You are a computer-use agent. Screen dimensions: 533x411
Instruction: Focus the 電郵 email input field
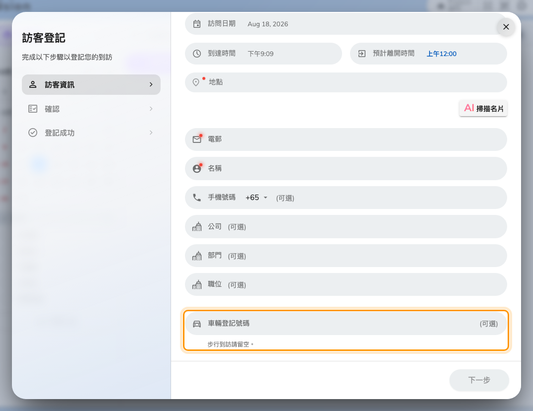[x=346, y=139]
